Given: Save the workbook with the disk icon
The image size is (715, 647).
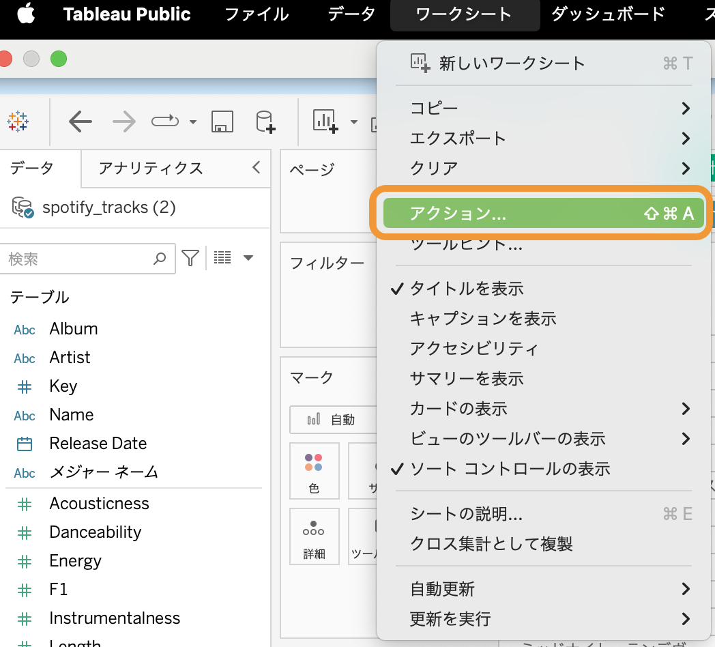Looking at the screenshot, I should click(x=222, y=122).
